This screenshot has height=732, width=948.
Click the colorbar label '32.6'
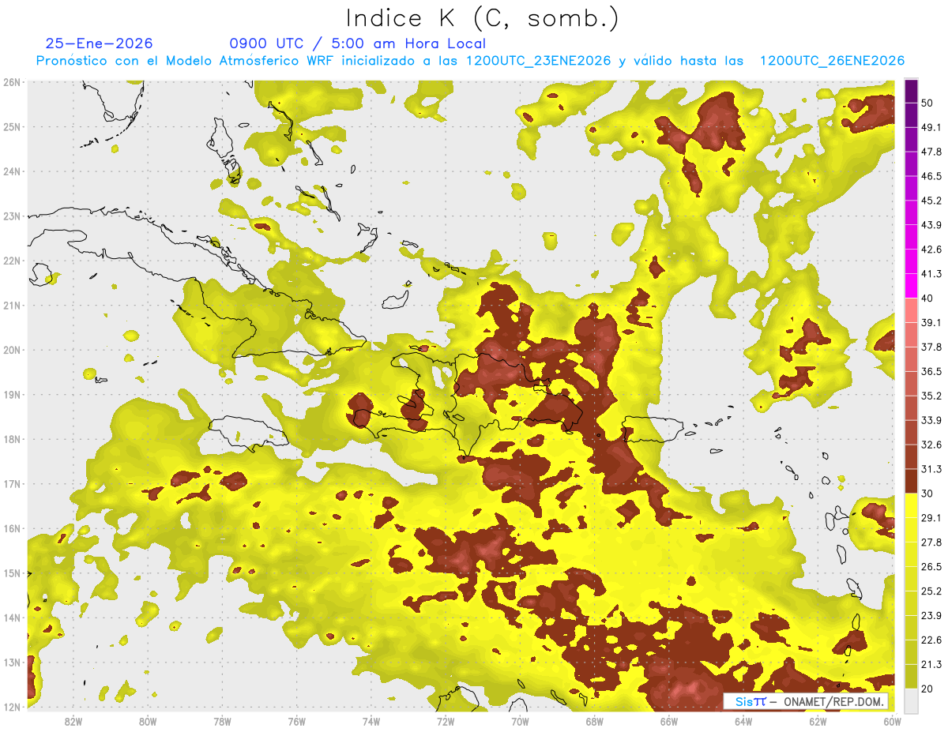click(932, 445)
